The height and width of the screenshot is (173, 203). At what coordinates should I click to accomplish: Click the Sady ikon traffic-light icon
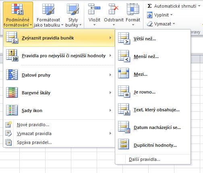click(12, 110)
